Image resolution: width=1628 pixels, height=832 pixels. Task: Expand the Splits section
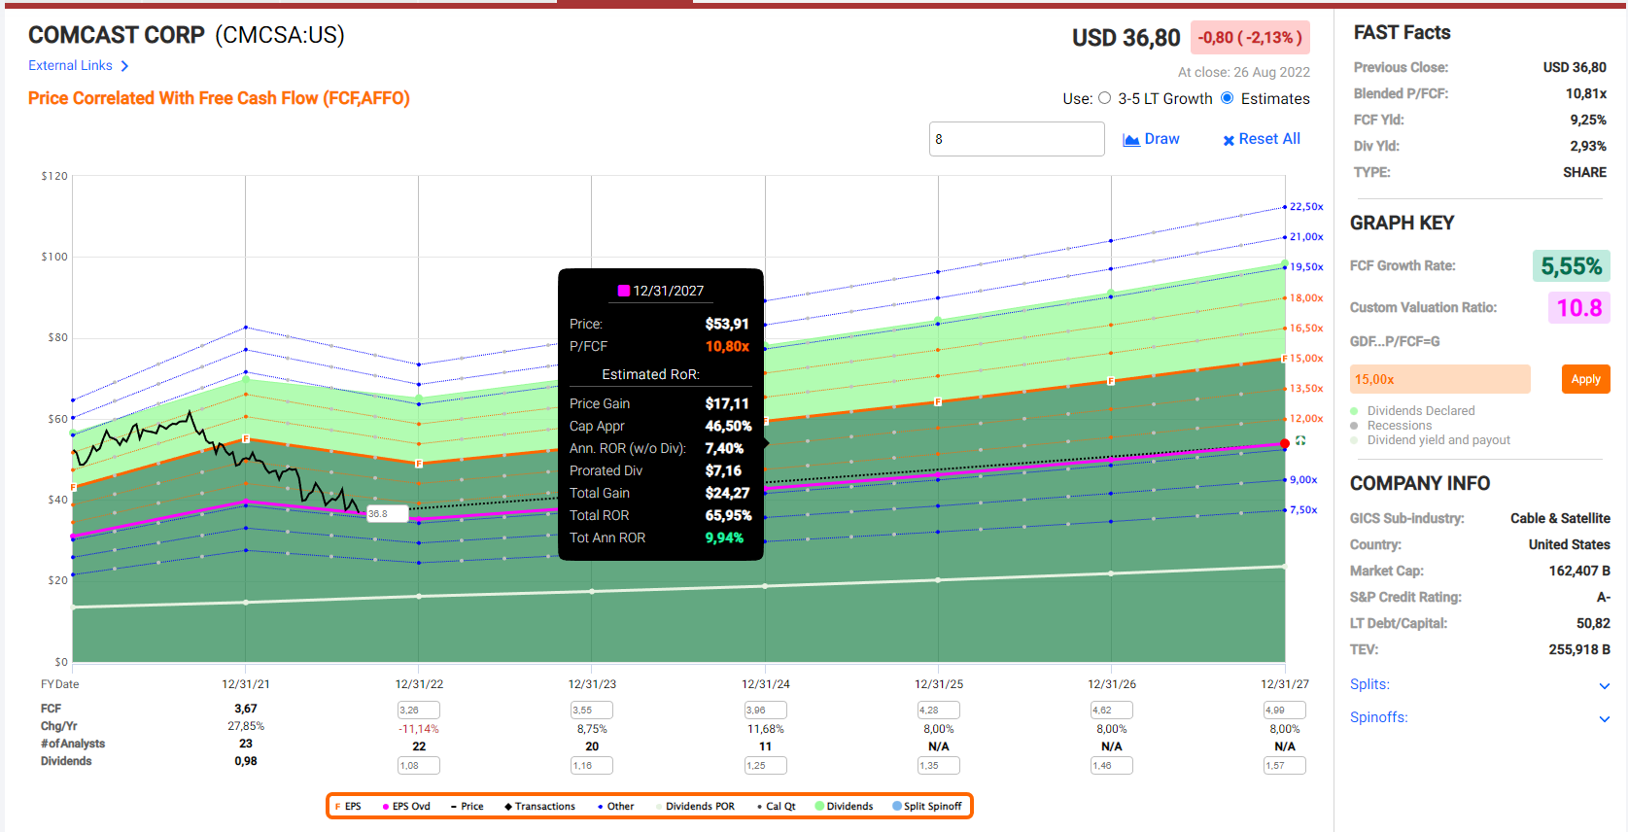coord(1604,685)
